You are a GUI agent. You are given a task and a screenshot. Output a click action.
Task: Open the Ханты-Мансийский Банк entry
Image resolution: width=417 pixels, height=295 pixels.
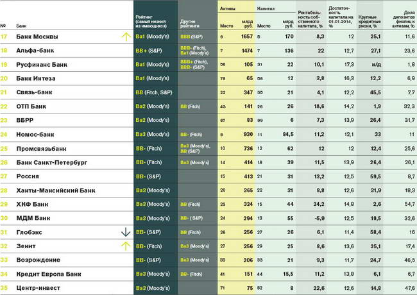[55, 190]
